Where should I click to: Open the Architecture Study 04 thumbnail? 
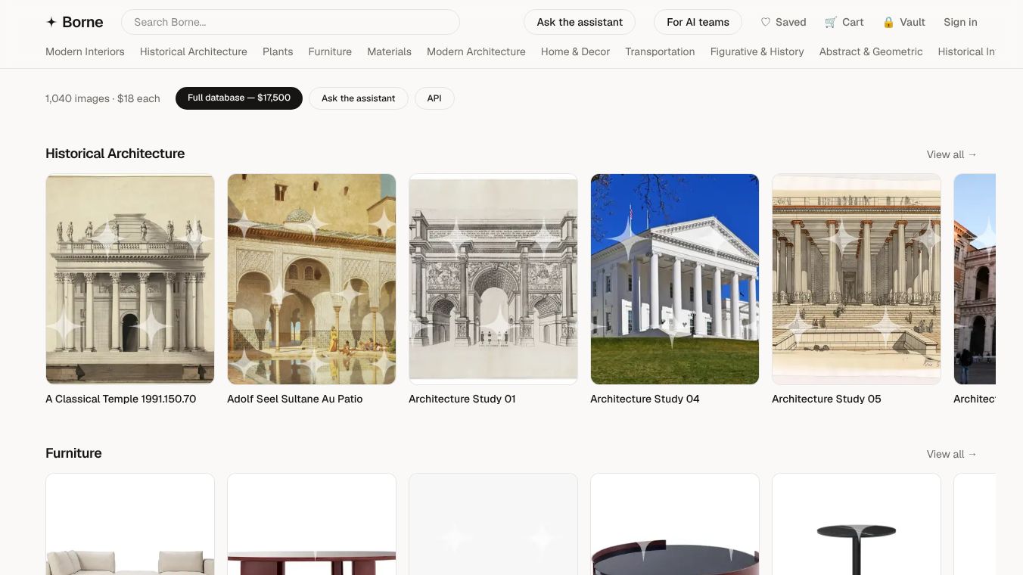675,279
